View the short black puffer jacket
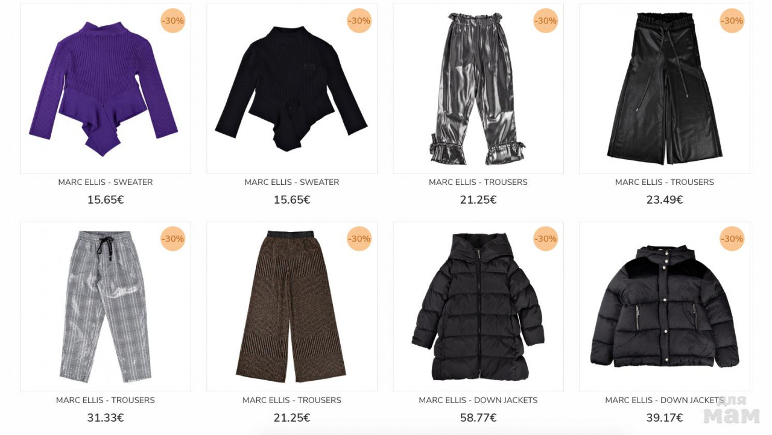Viewport: 772px width, 435px height. coord(665,307)
